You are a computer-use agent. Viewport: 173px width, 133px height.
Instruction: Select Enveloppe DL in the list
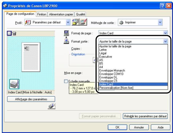(133, 77)
